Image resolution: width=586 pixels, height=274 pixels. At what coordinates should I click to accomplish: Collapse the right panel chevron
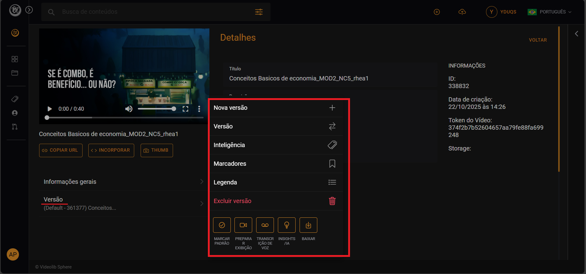577,34
